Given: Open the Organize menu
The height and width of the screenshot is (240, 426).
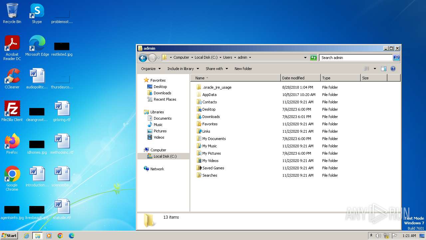Looking at the screenshot, I should coord(151,69).
